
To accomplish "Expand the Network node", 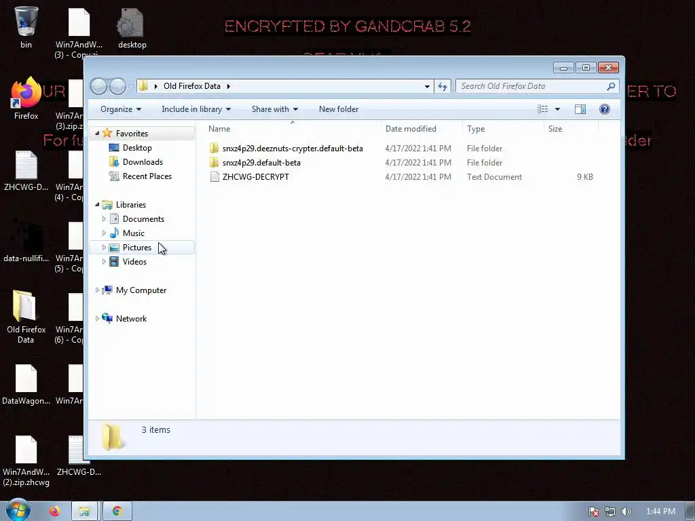I will pyautogui.click(x=97, y=319).
